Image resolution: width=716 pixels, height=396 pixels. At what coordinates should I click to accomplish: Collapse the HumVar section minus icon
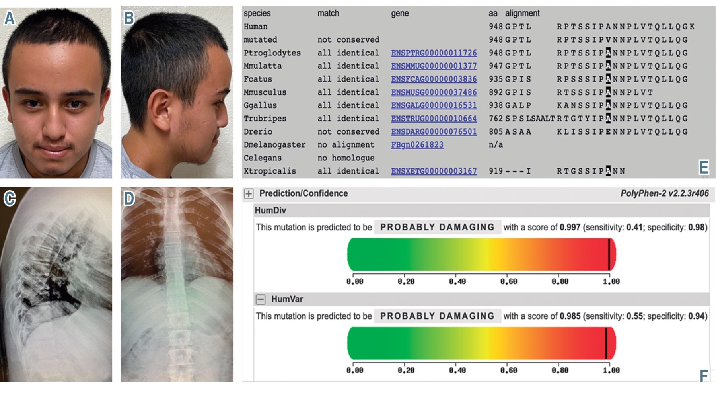[261, 299]
